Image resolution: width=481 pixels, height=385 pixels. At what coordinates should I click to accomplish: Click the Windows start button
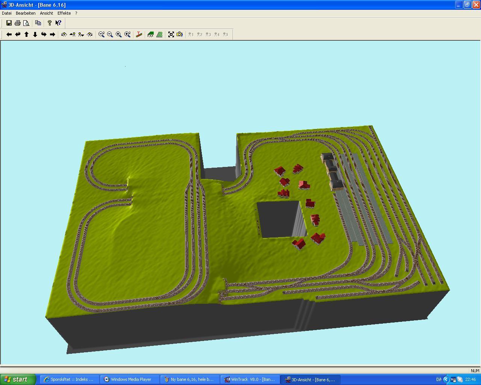coord(18,379)
